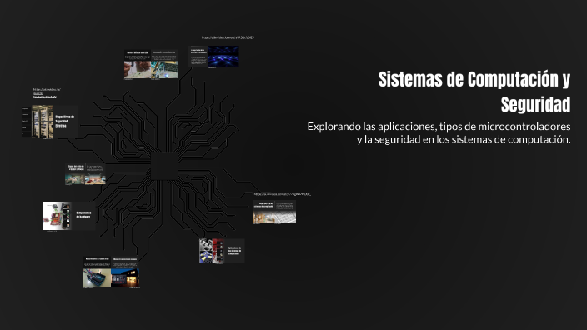Open the slide with blue glowing network image

pyautogui.click(x=213, y=57)
